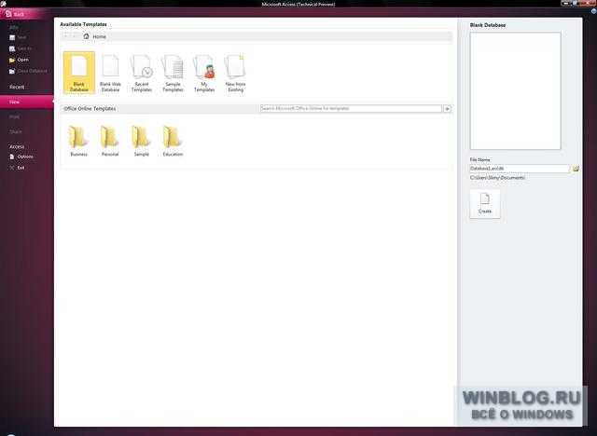Select the Blank Web Database template
Viewport: 597px width, 436px height.
pyautogui.click(x=110, y=73)
